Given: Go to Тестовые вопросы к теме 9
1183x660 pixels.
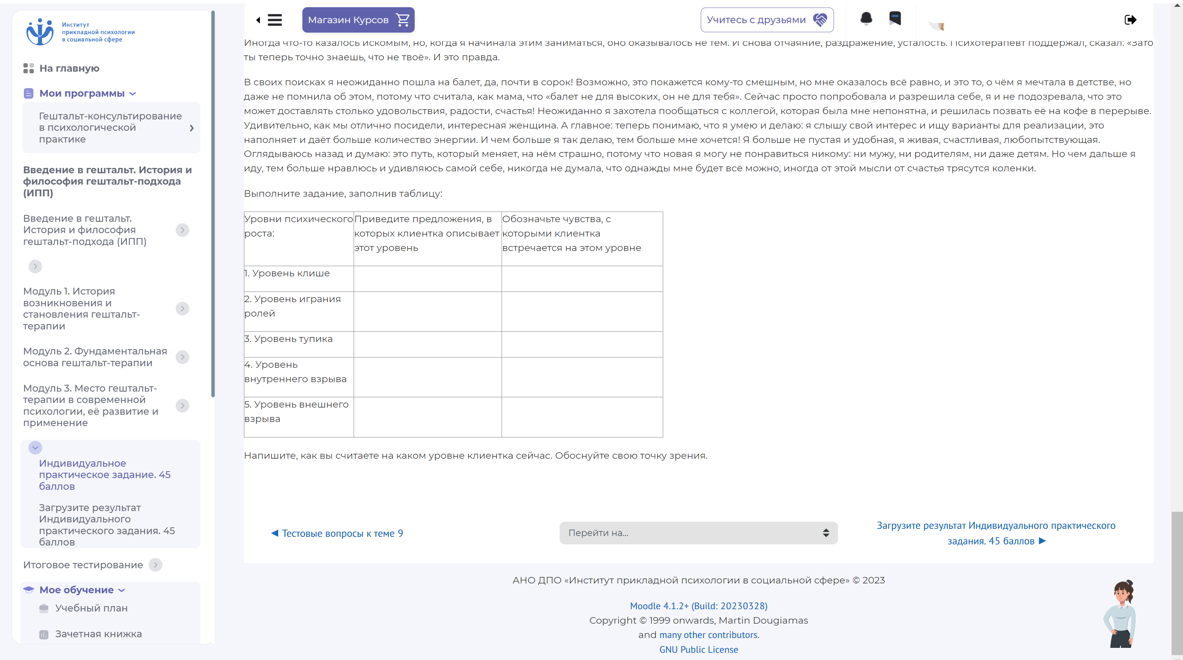Looking at the screenshot, I should pos(338,533).
